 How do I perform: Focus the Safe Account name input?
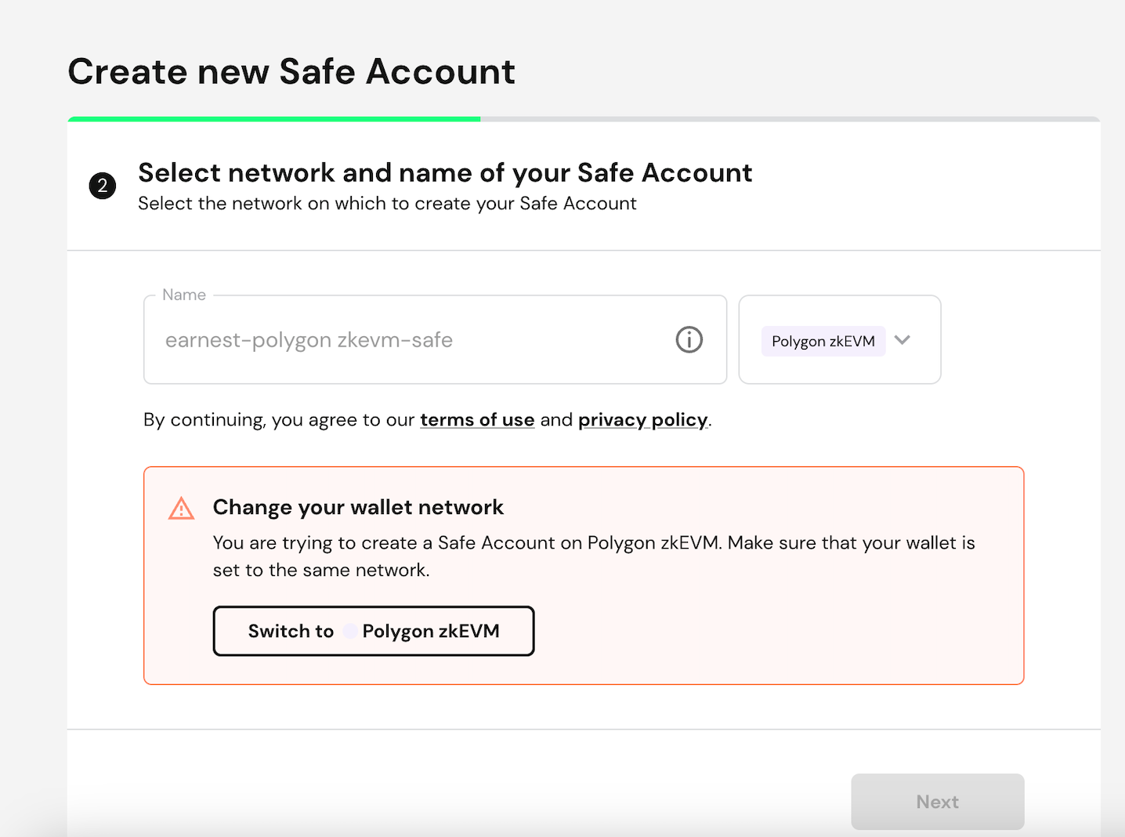coord(407,340)
